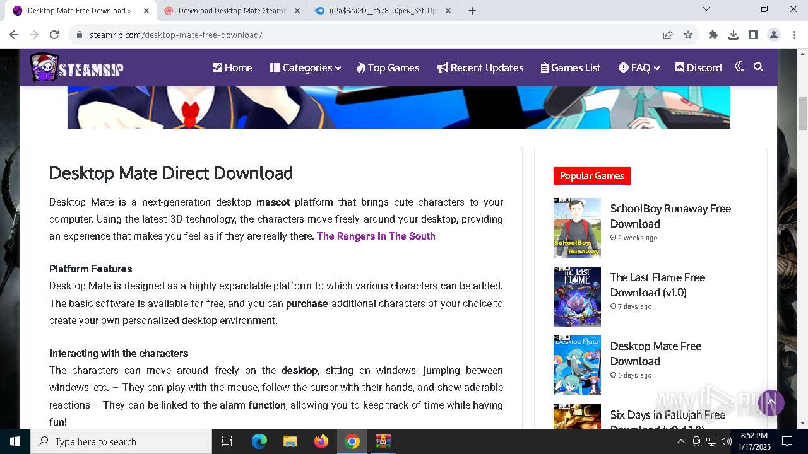
Task: Open a new browser tab
Action: tap(472, 11)
